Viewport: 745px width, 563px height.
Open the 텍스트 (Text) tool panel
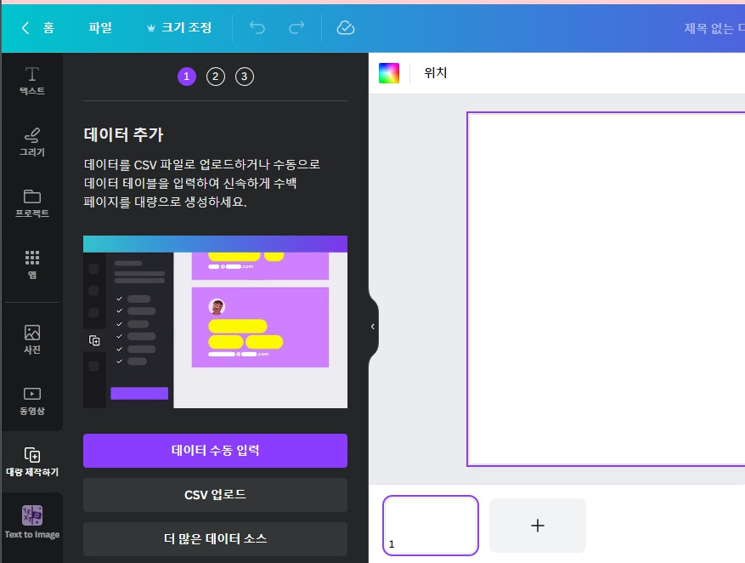coord(31,78)
